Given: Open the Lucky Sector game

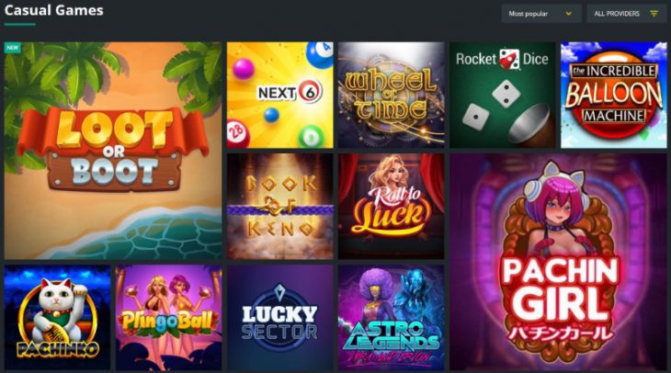Looking at the screenshot, I should click(279, 317).
